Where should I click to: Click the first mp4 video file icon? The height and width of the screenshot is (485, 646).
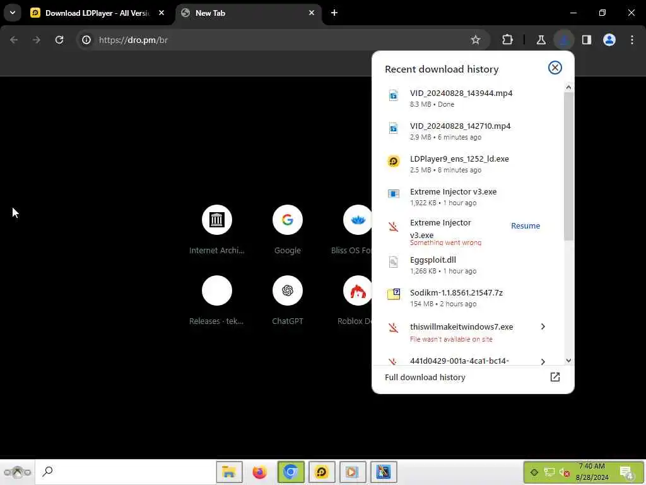(x=394, y=95)
